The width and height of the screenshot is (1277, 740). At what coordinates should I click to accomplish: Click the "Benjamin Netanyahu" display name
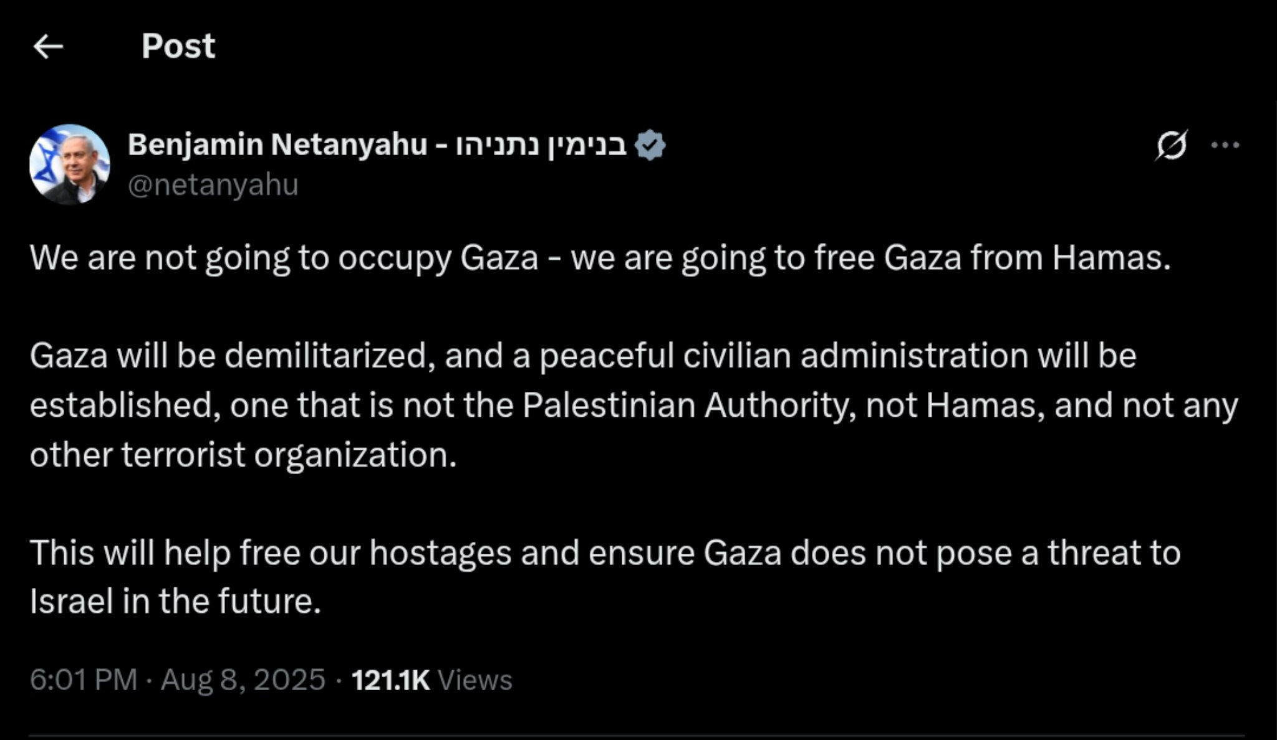(277, 145)
